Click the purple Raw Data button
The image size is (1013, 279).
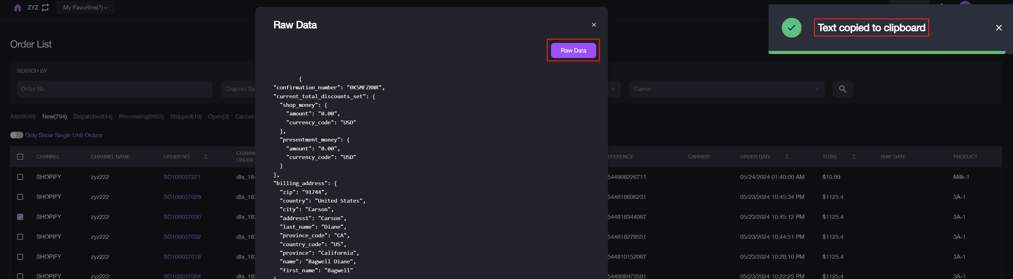(x=573, y=50)
